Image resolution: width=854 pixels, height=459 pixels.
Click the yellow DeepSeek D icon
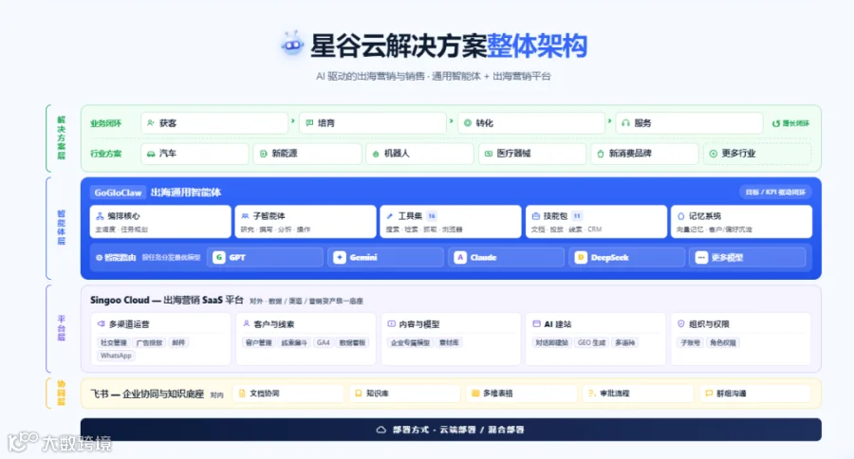(x=581, y=257)
